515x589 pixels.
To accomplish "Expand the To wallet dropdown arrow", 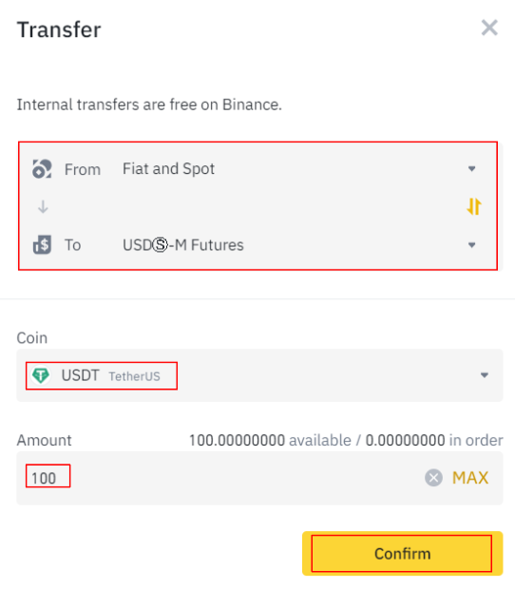I will pyautogui.click(x=472, y=245).
